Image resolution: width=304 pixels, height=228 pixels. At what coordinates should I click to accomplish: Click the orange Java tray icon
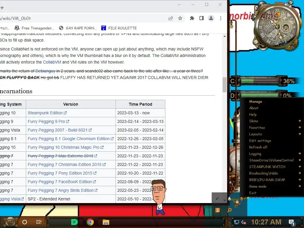218,210
